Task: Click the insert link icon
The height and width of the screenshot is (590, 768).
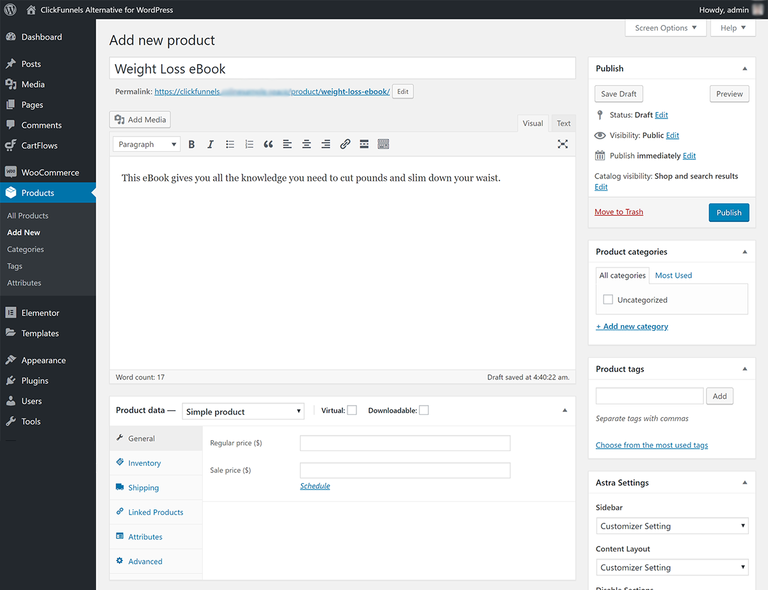Action: [345, 144]
